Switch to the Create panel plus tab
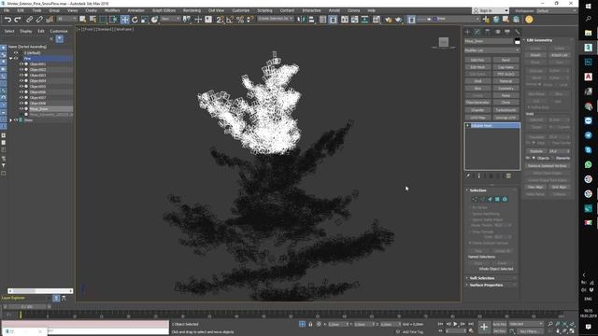The width and height of the screenshot is (598, 336). point(467,32)
